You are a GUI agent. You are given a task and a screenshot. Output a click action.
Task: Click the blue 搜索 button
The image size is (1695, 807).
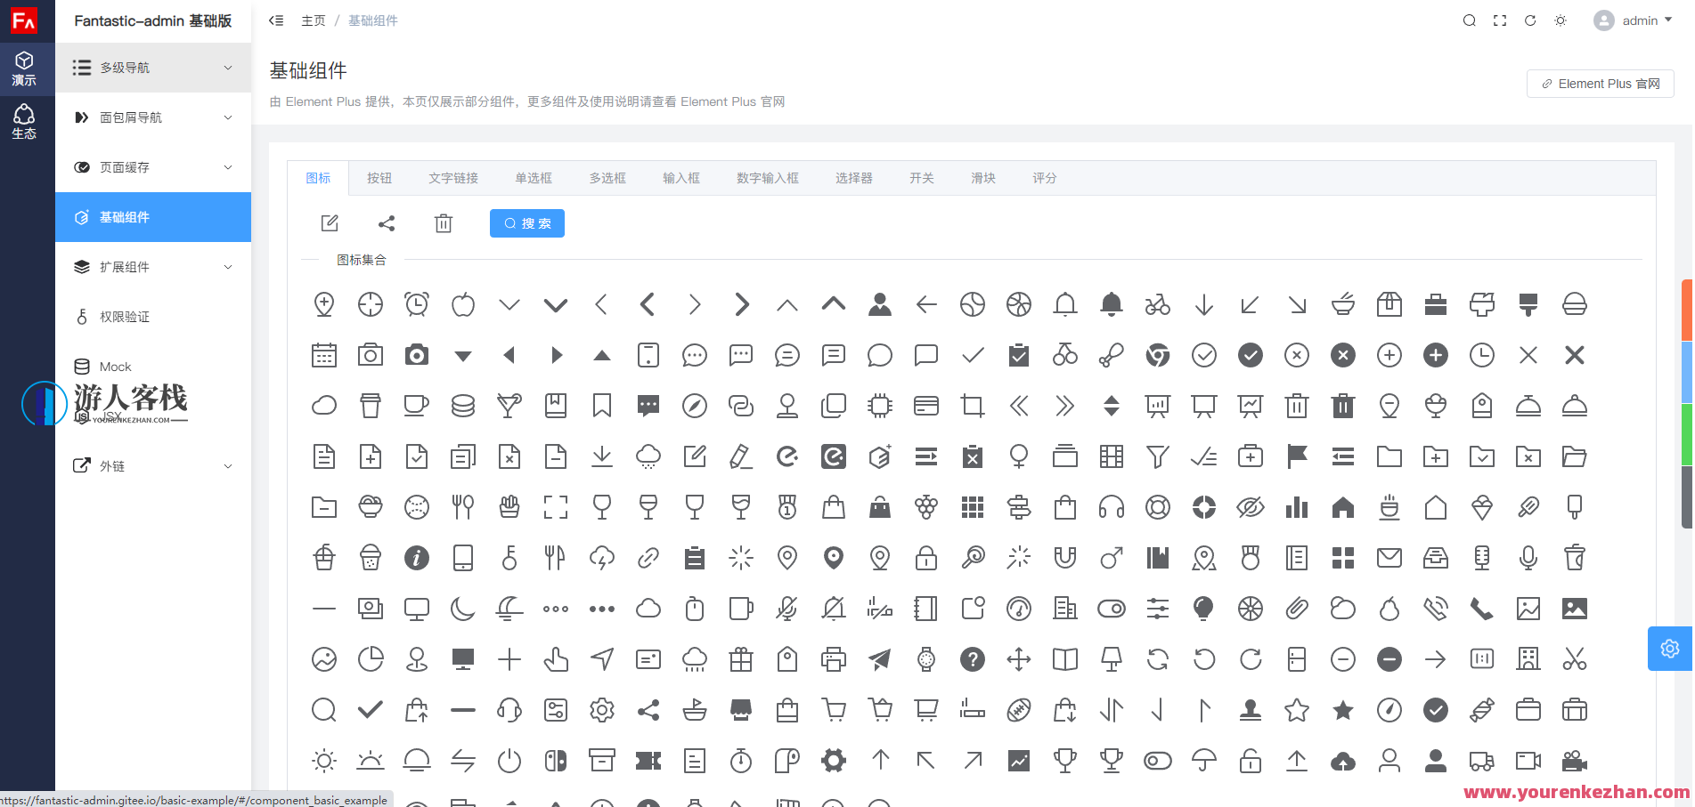(526, 222)
